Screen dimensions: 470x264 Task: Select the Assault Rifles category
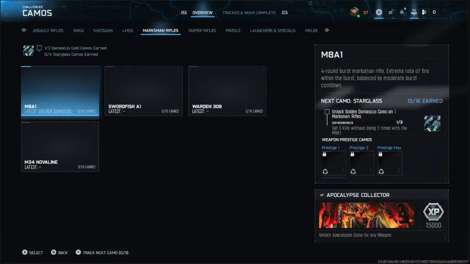point(48,31)
